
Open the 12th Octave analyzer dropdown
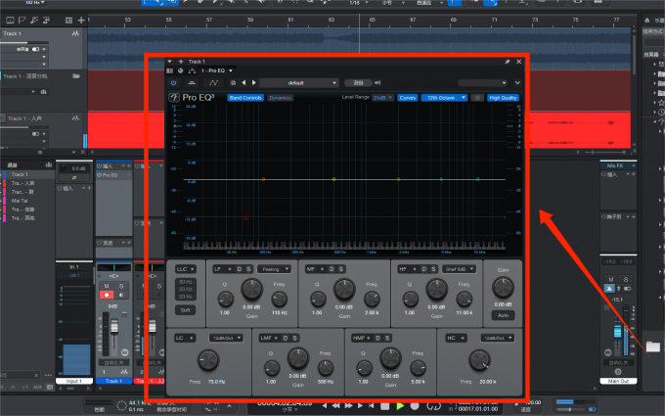click(x=444, y=98)
